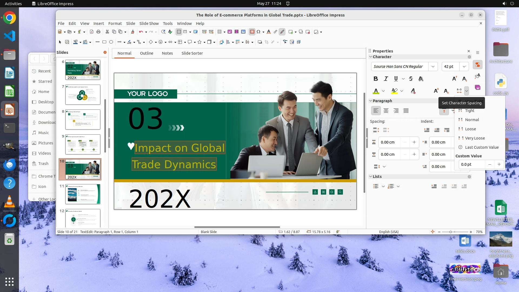519x292 pixels.
Task: Select Very Loose character spacing
Action: coord(475,138)
